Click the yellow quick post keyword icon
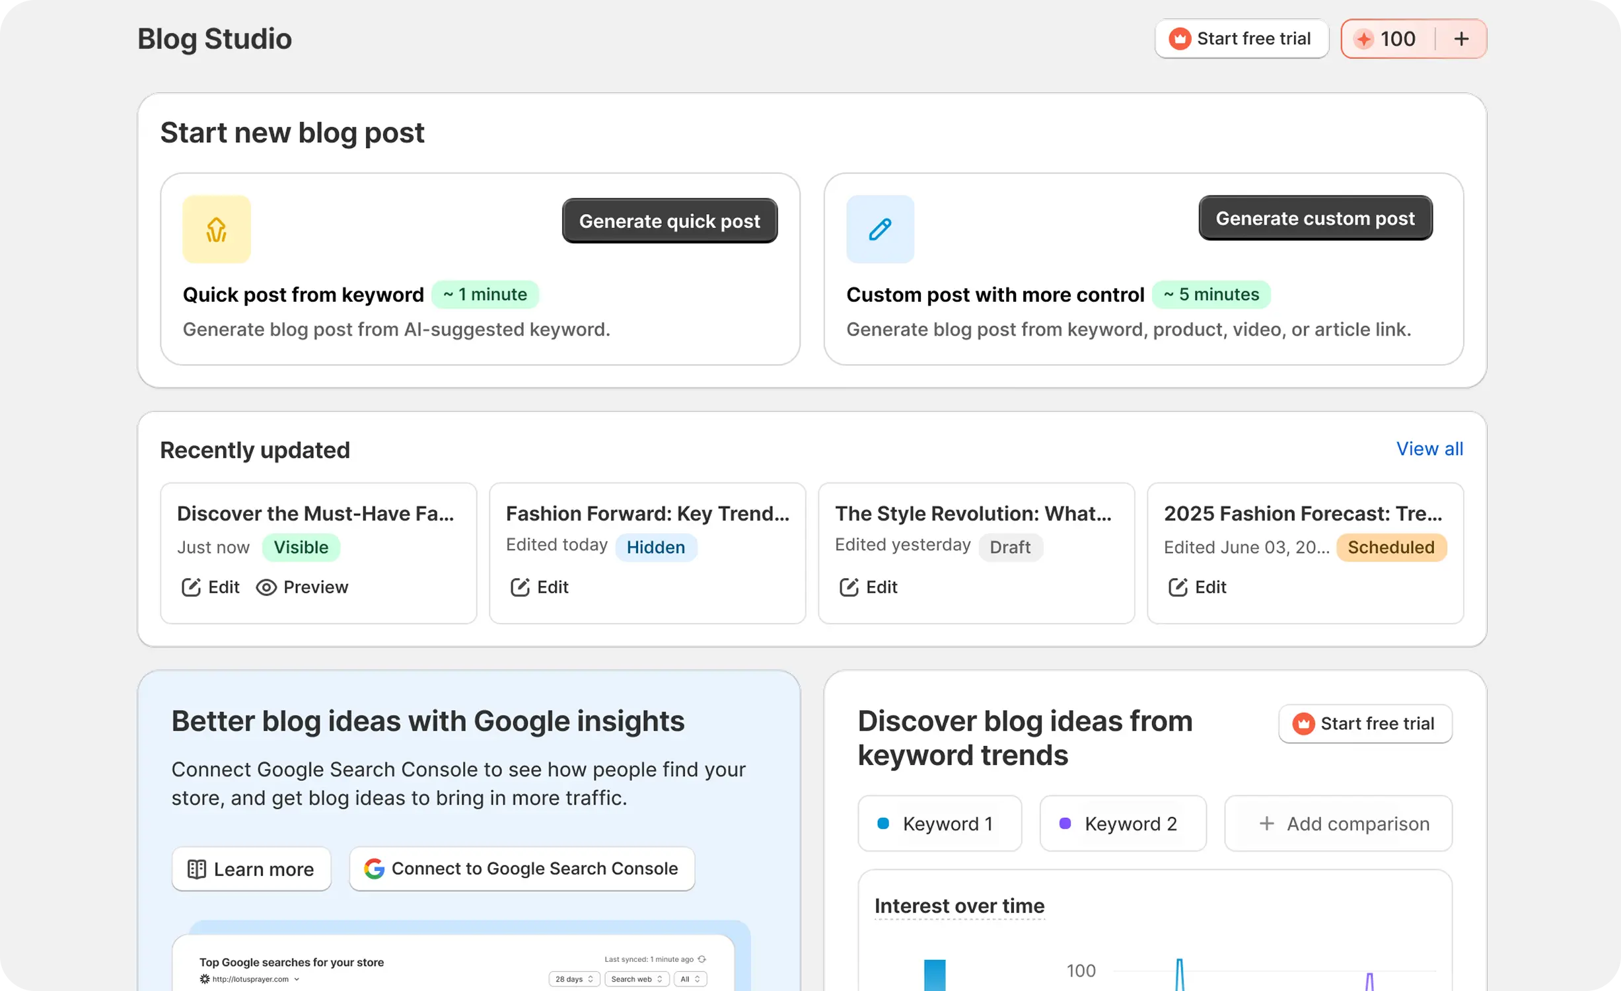This screenshot has height=991, width=1621. pos(216,229)
